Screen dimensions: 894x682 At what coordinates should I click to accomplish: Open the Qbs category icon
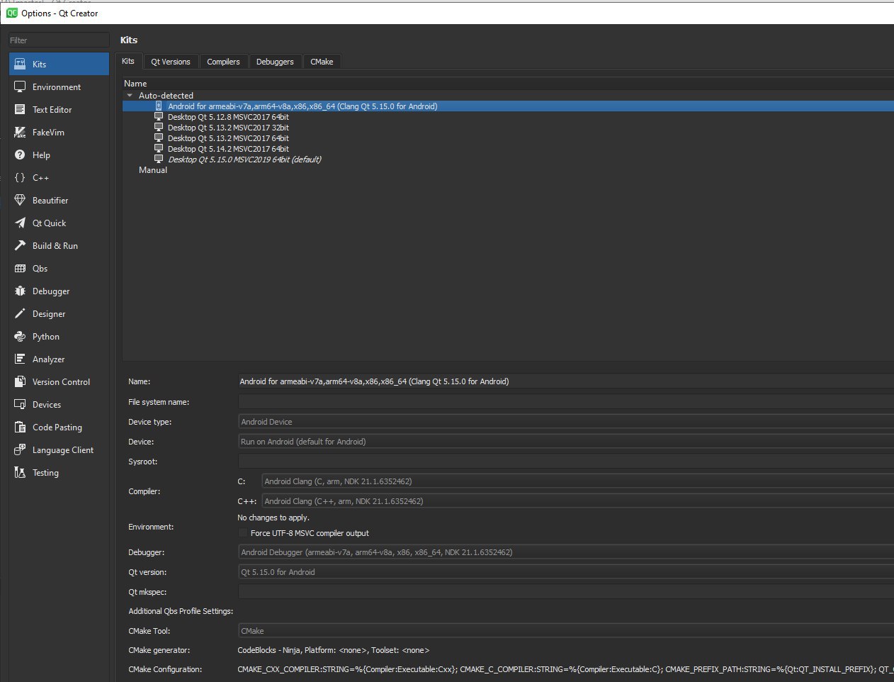20,268
